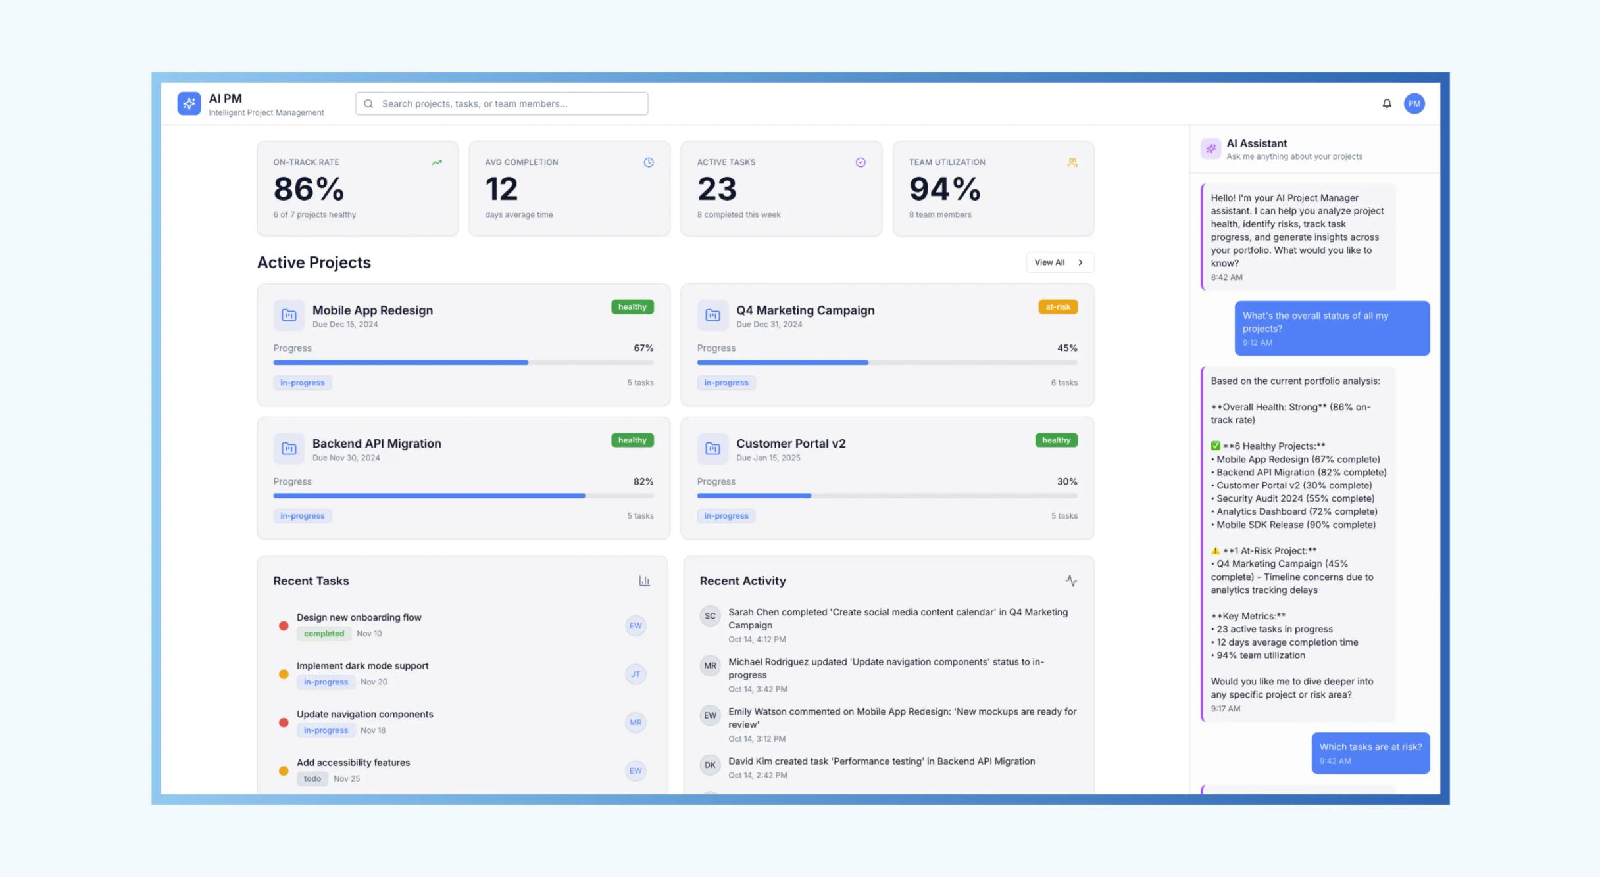Click 'Which tasks are at risk?' chat message

(1370, 753)
